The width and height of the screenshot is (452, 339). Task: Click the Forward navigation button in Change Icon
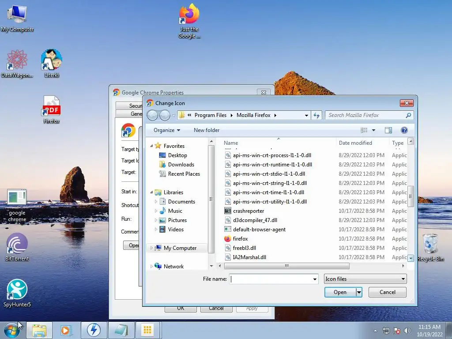[165, 115]
